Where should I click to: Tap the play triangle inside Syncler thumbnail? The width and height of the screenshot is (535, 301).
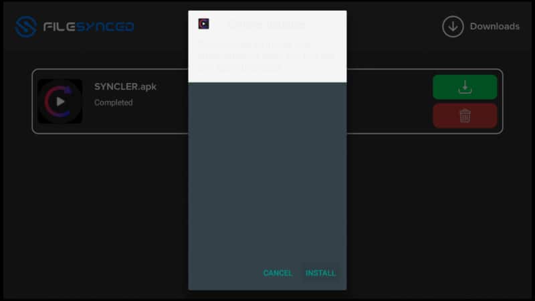[x=60, y=102]
